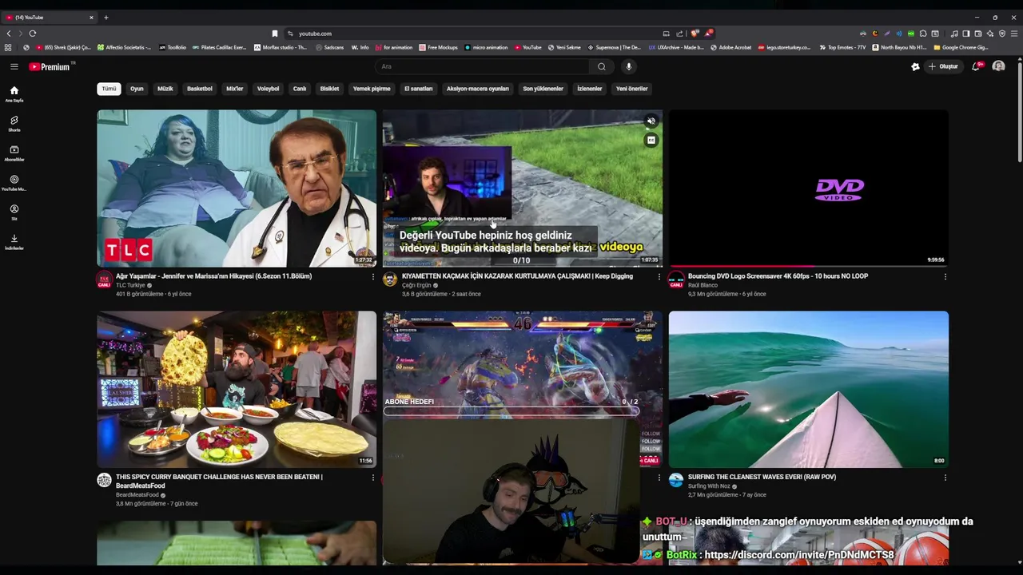Select the Tümü filter chip

coord(109,89)
